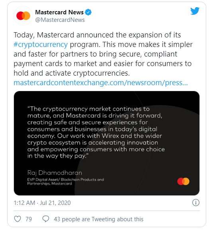Click the Raj Dhamodharan name in image
The image size is (209, 230).
[x=55, y=173]
